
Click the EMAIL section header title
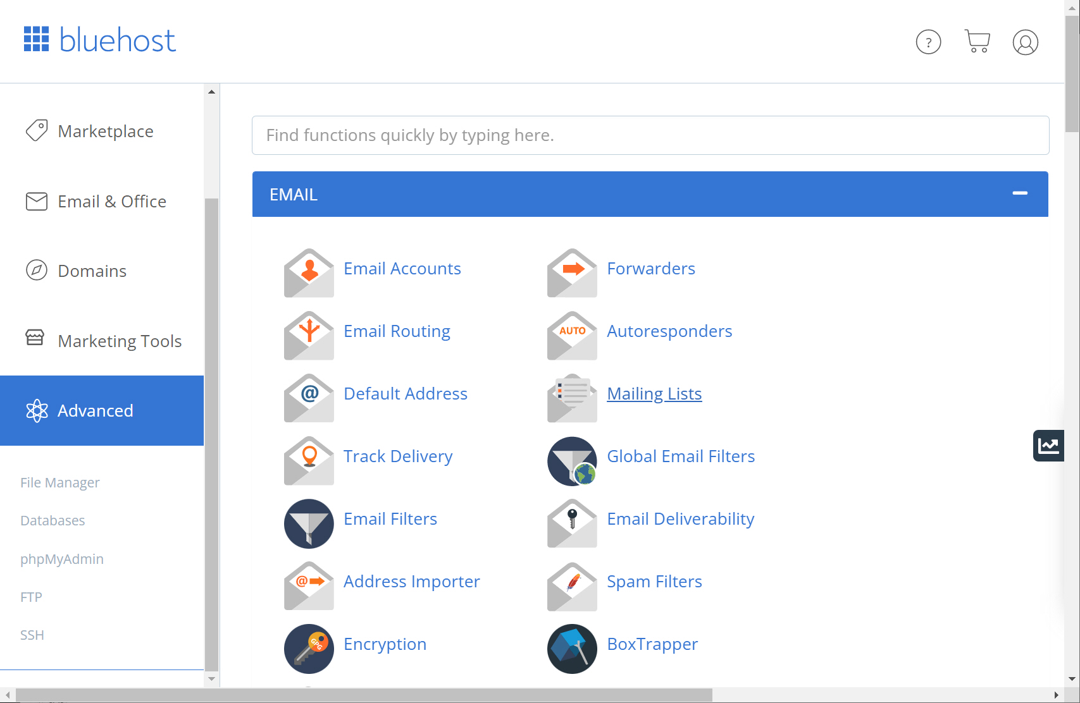point(294,194)
